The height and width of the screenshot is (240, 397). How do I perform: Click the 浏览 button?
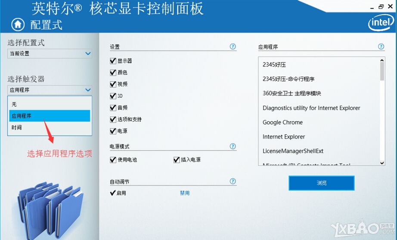pos(322,183)
